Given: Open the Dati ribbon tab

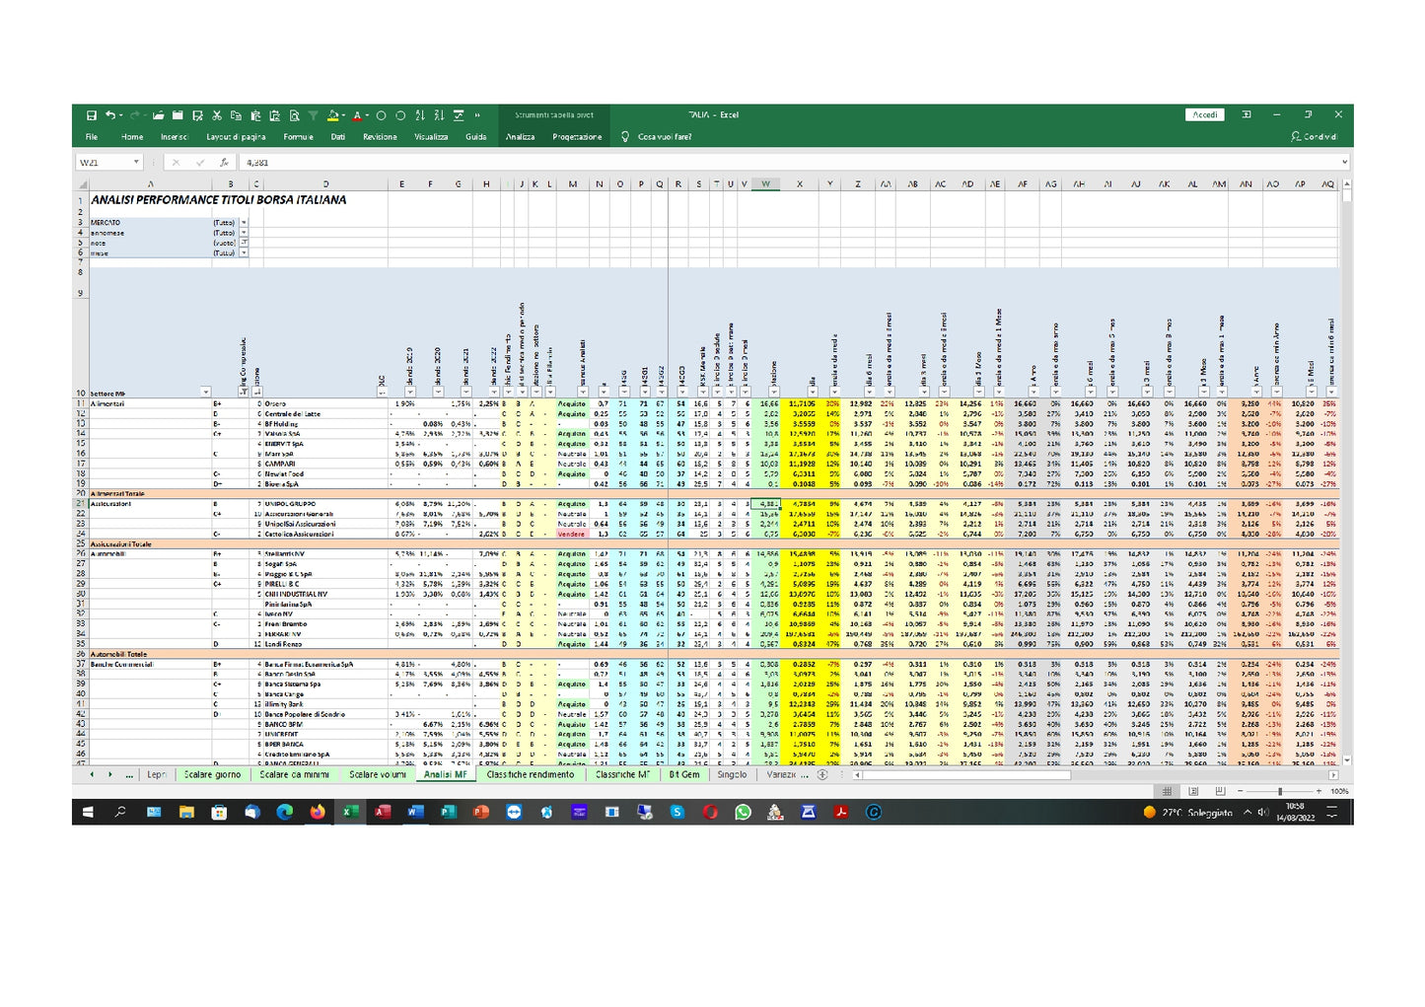Looking at the screenshot, I should (x=338, y=137).
